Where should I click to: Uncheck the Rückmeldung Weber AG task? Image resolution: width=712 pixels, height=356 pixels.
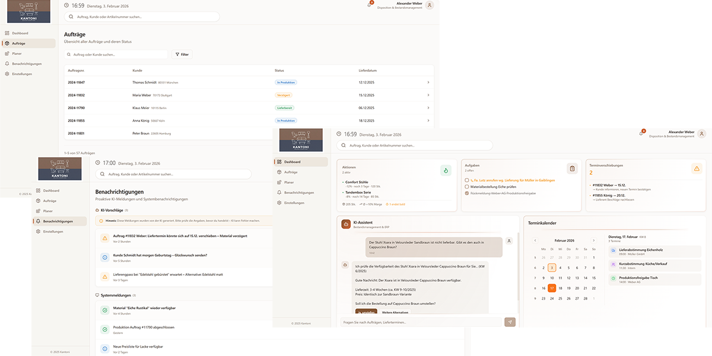pos(468,193)
